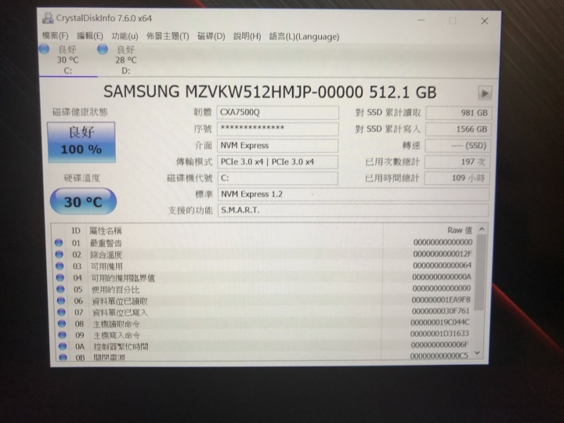The image size is (564, 423).
Task: Select the 資料單位已讀取 attribute row
Action: point(264,301)
